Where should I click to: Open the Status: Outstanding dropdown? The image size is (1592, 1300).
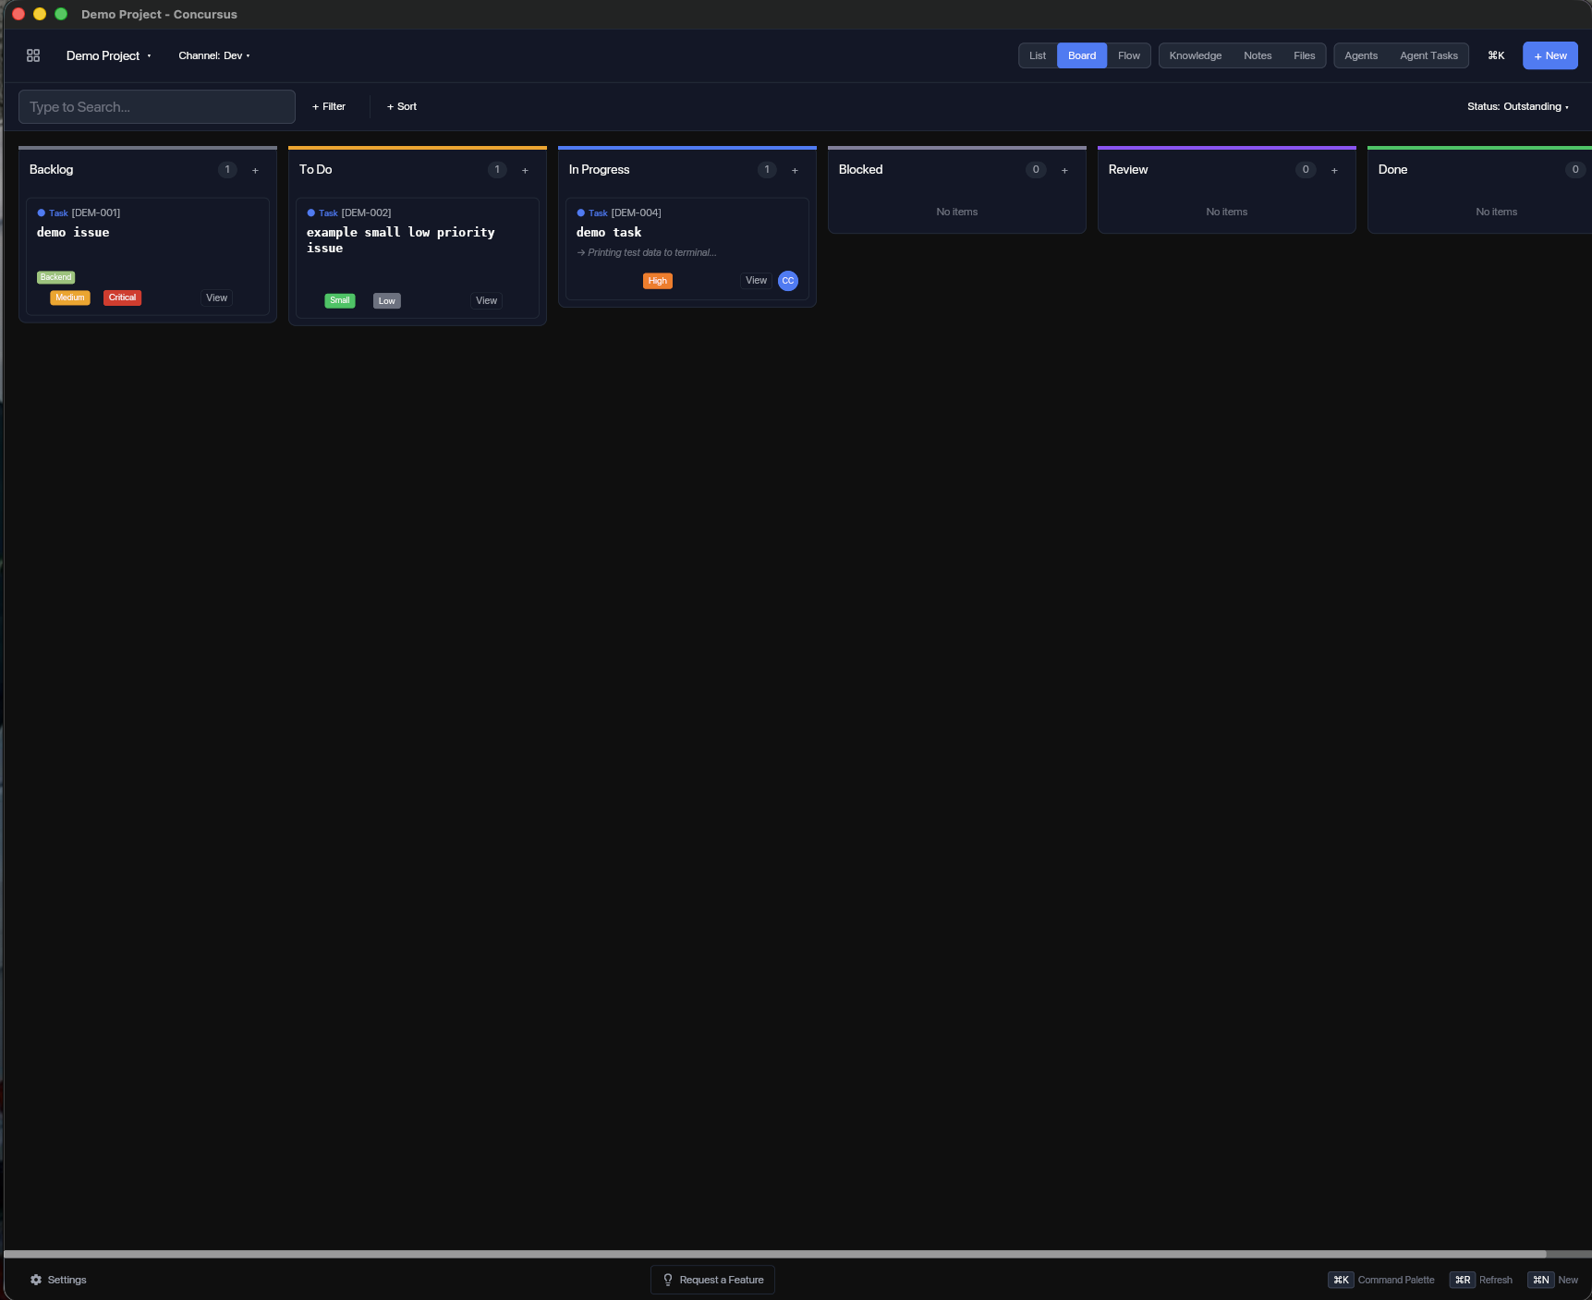(x=1516, y=106)
